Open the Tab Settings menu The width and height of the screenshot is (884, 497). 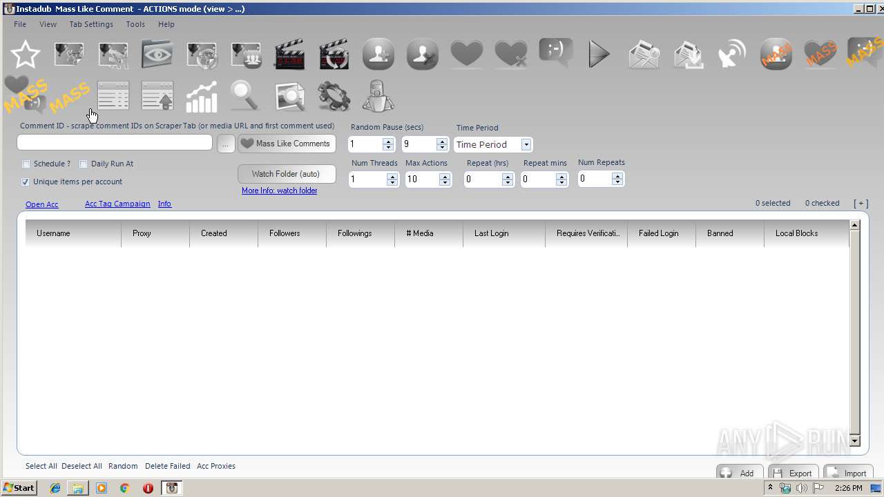point(91,24)
